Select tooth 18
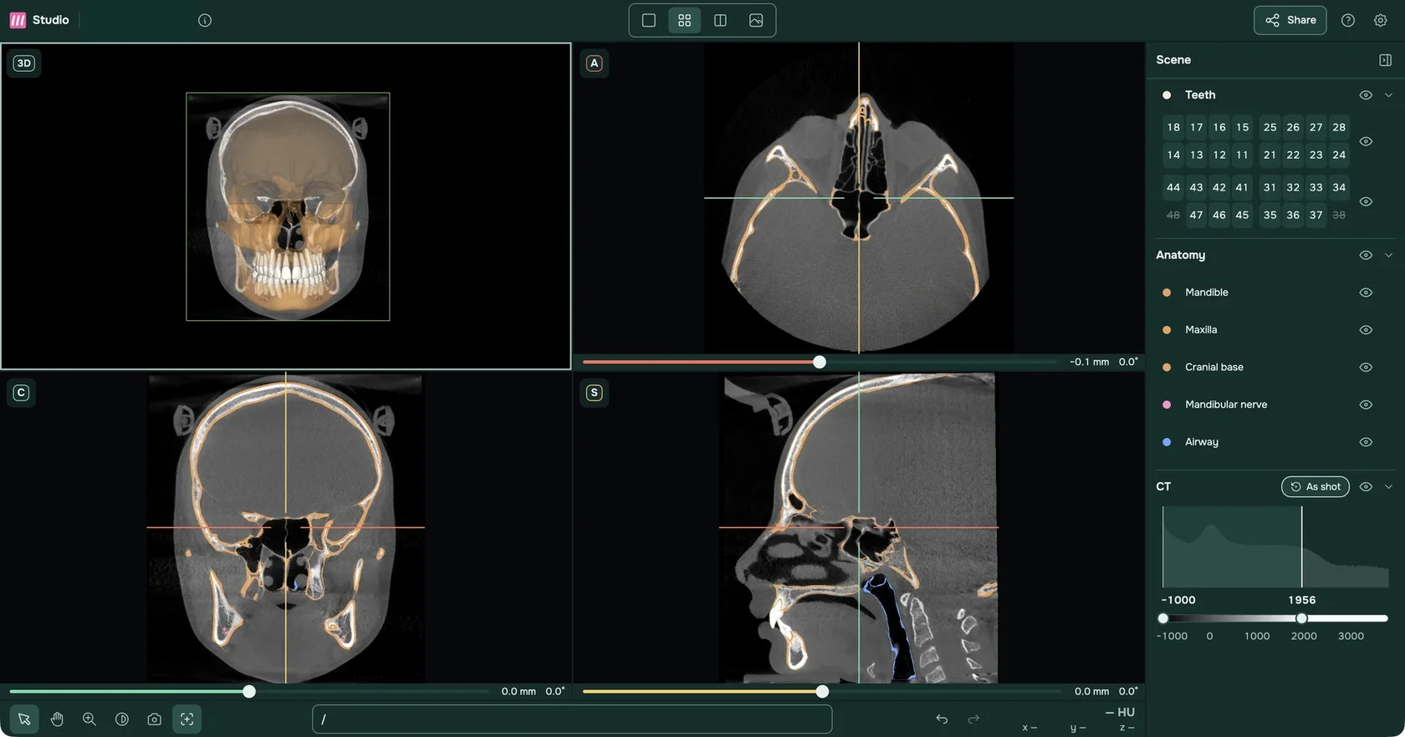The image size is (1405, 737). tap(1173, 127)
